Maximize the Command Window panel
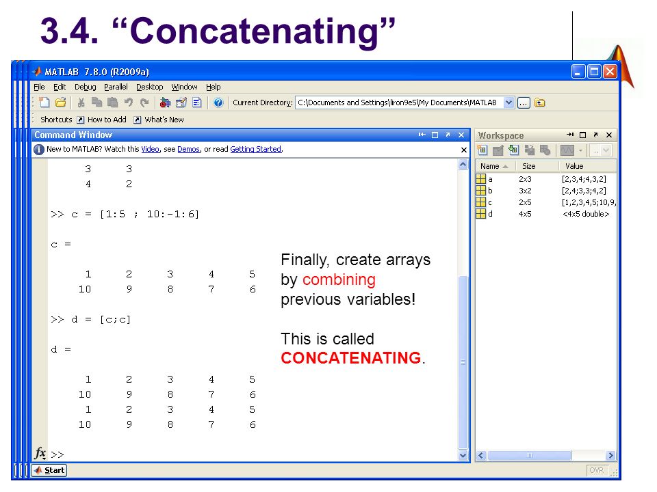 [435, 135]
